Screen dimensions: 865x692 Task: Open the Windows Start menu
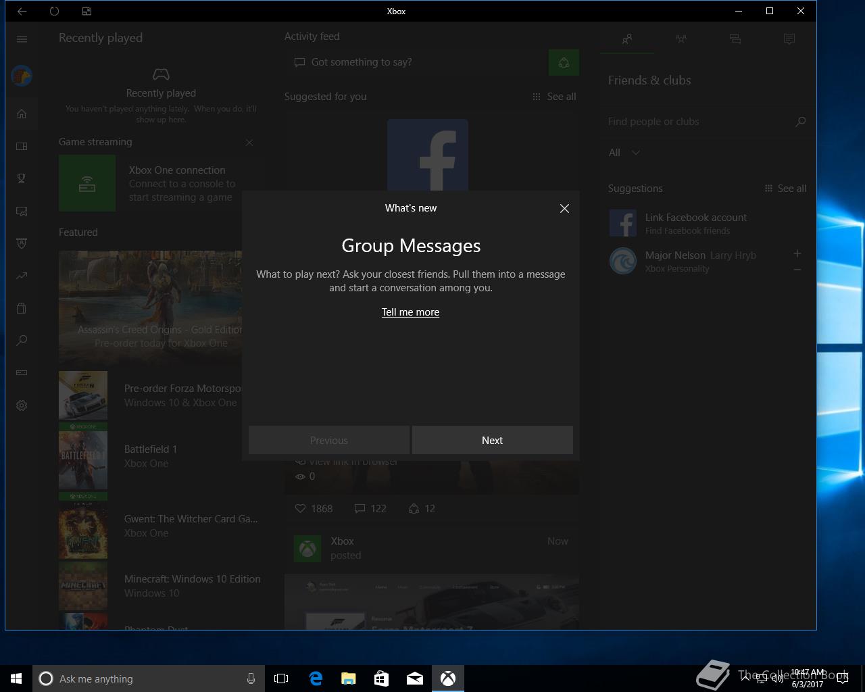coord(16,678)
